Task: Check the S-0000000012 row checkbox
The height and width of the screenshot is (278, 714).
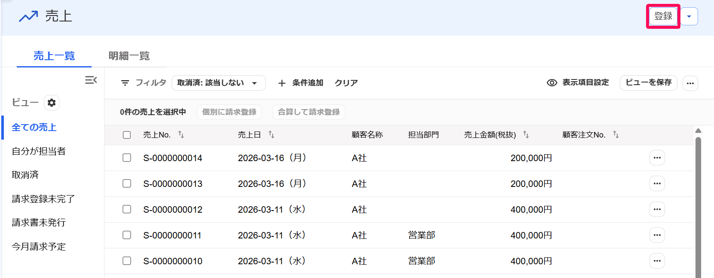Action: tap(127, 209)
